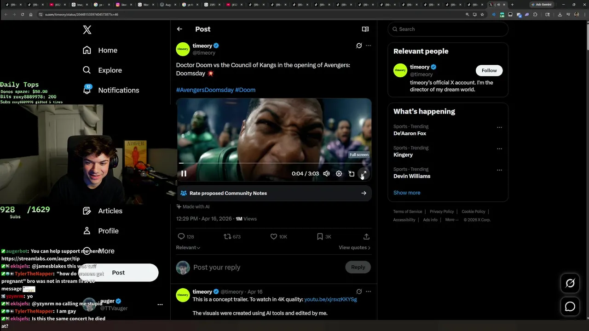Enter full screen on video

coord(364,173)
